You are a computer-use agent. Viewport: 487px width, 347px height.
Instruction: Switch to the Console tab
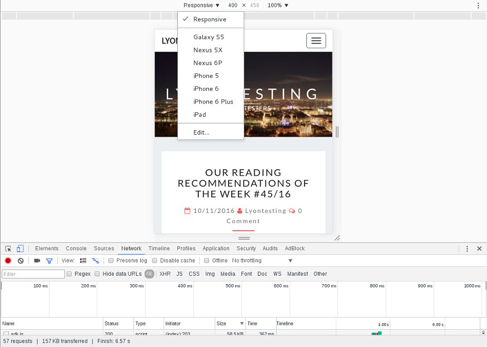(76, 249)
